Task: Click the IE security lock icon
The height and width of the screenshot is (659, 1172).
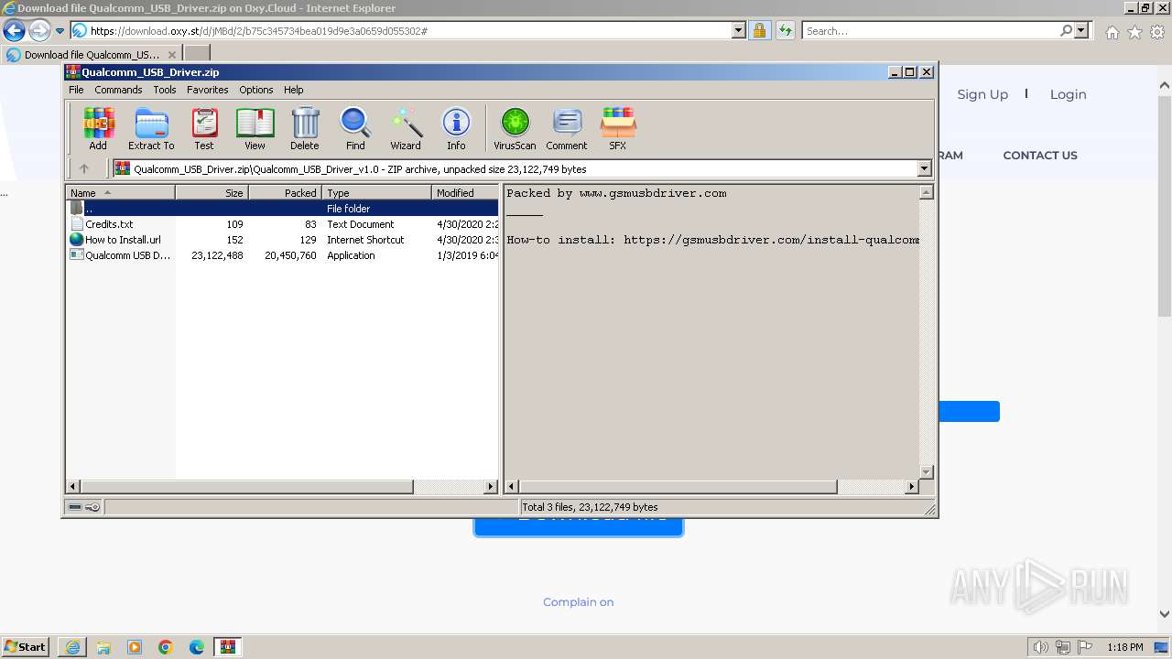Action: click(x=759, y=31)
